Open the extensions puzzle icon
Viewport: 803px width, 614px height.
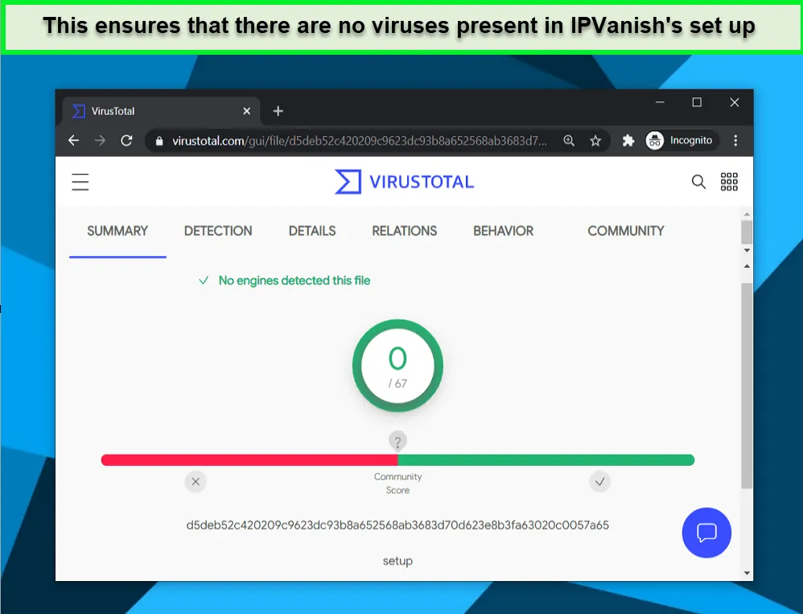(628, 140)
